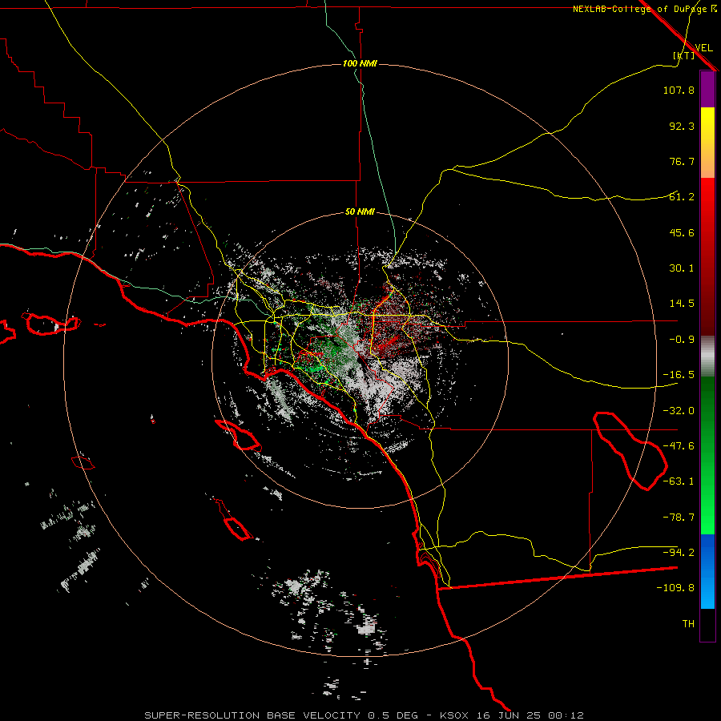
Task: Select the -32.0 scale value
Action: pyautogui.click(x=679, y=411)
